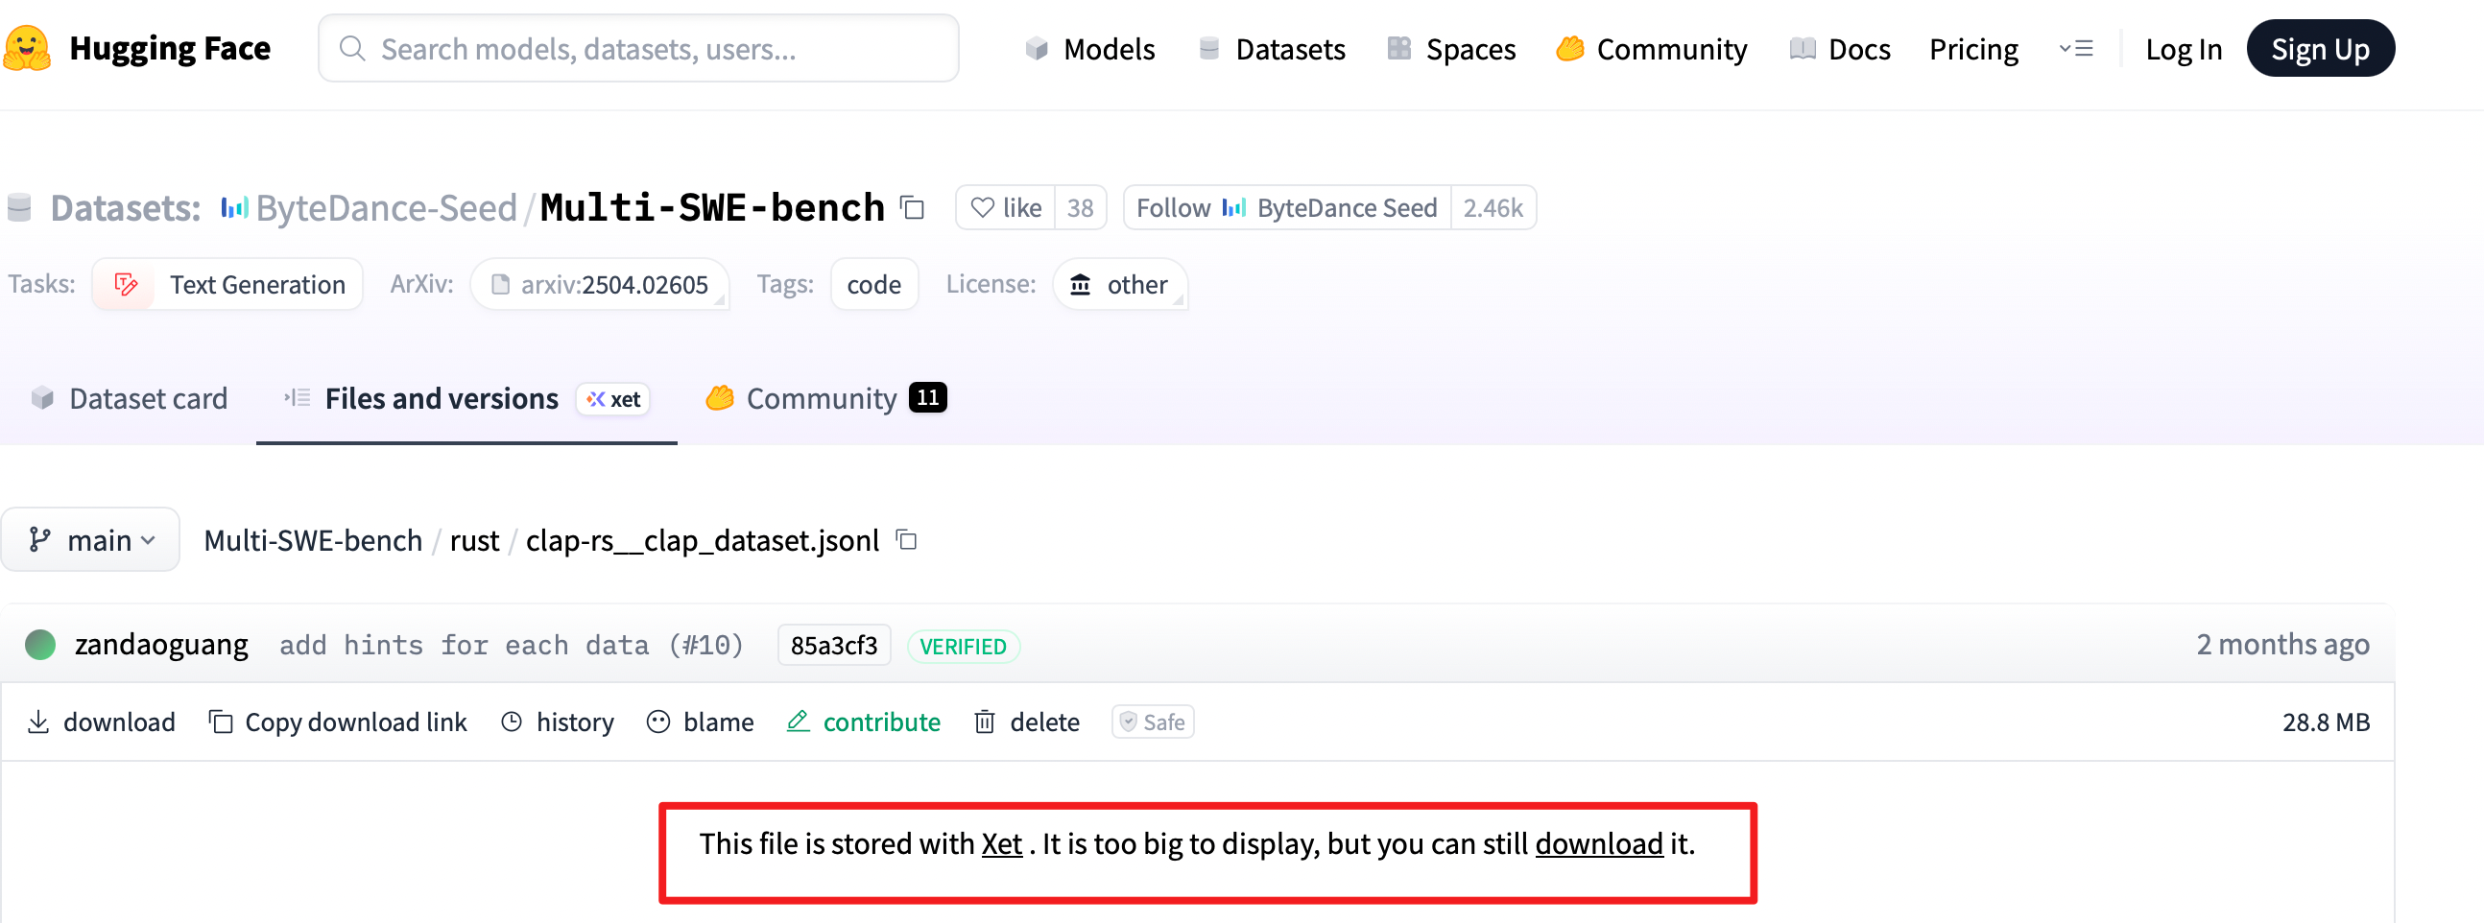This screenshot has height=923, width=2484.
Task: Click Copy download link
Action: (339, 722)
